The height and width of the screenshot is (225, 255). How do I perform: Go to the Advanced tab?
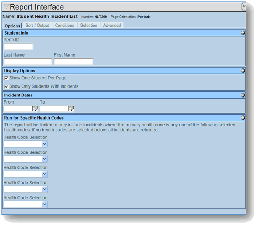(112, 25)
